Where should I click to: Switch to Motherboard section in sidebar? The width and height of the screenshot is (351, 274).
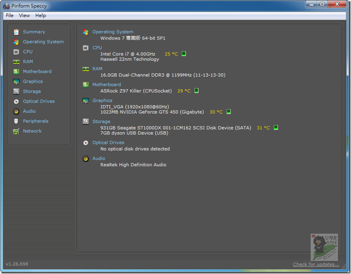coord(37,72)
